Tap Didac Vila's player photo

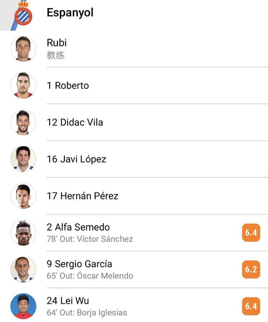point(23,122)
